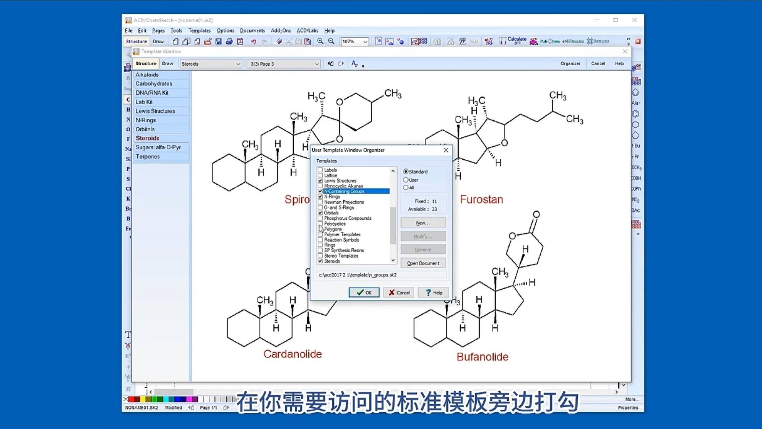The height and width of the screenshot is (429, 762).
Task: Click the previous page icon in Template Window
Action: tap(330, 64)
